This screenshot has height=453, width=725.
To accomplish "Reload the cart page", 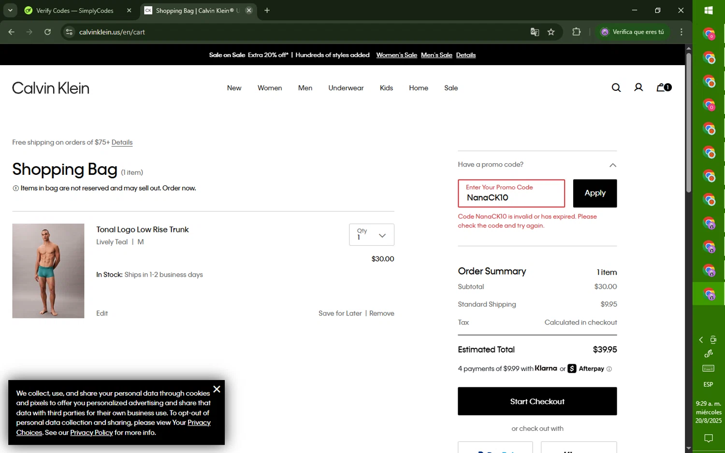I will click(x=47, y=32).
